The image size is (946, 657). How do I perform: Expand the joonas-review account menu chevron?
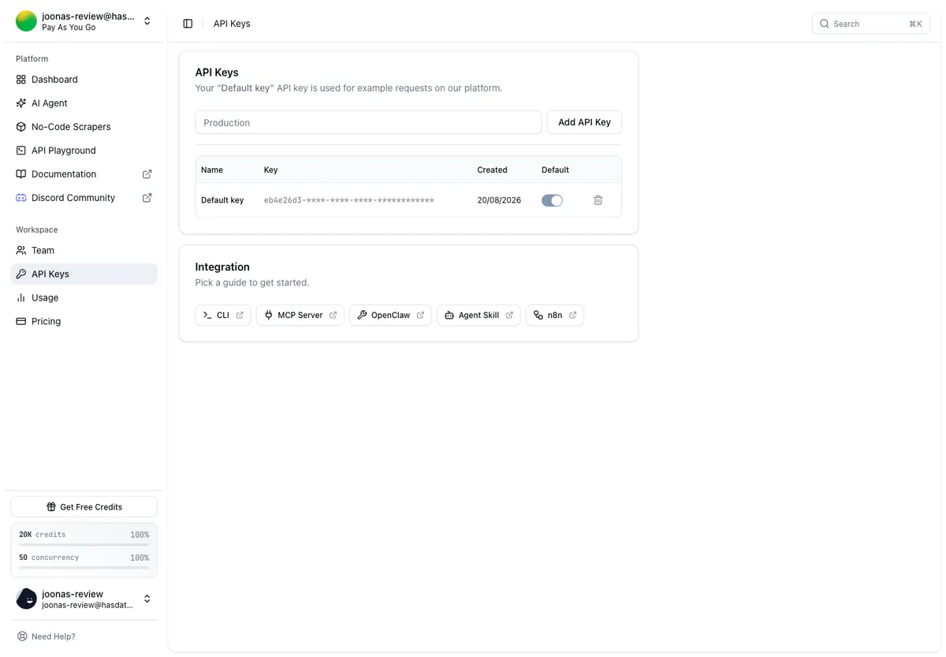point(147,599)
